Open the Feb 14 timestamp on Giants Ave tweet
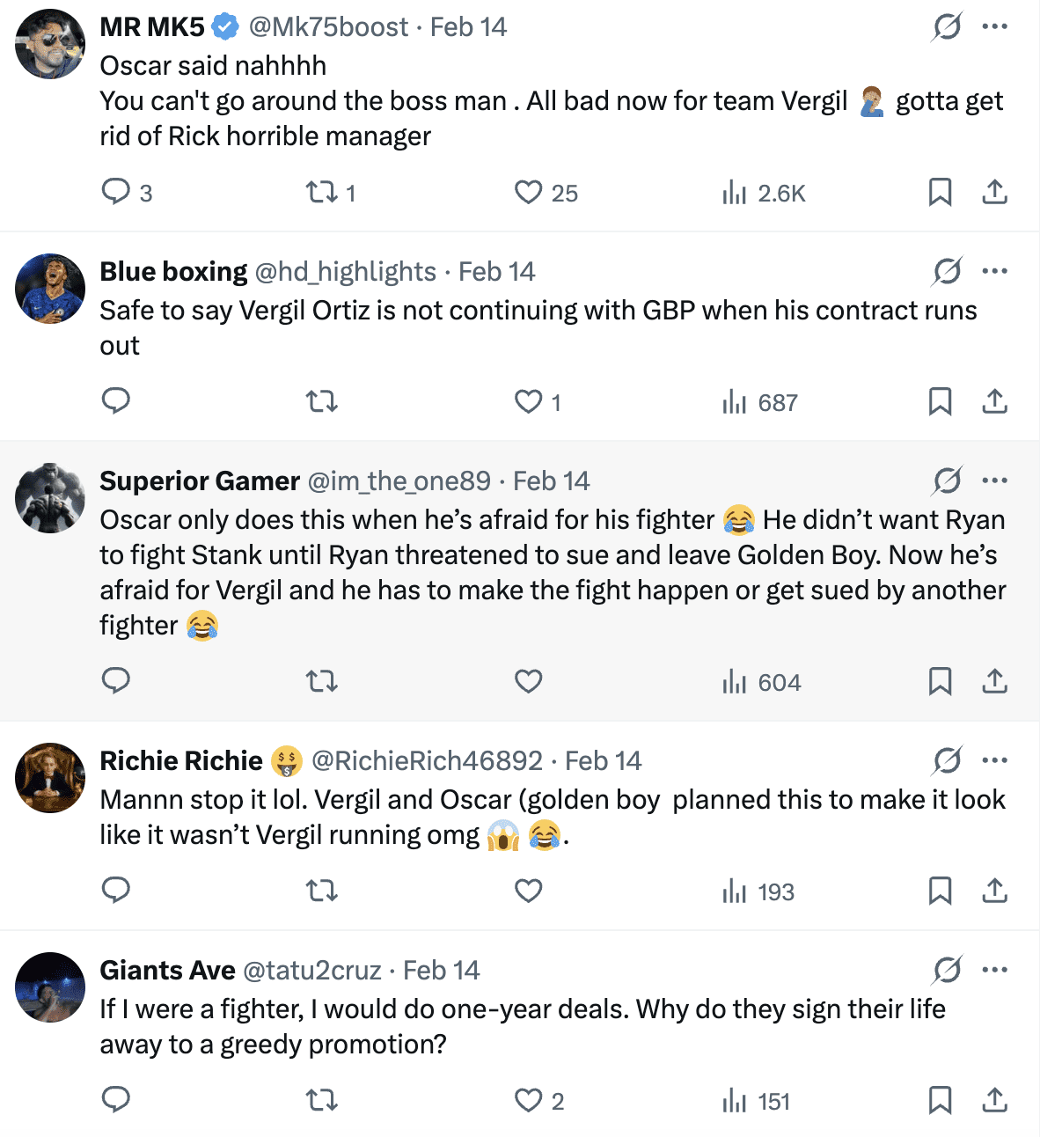The height and width of the screenshot is (1137, 1040). 441,971
